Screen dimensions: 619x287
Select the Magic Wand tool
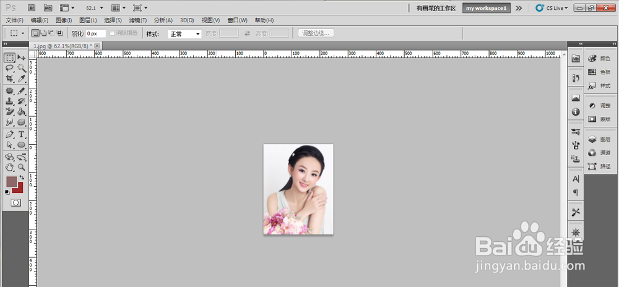[x=21, y=68]
